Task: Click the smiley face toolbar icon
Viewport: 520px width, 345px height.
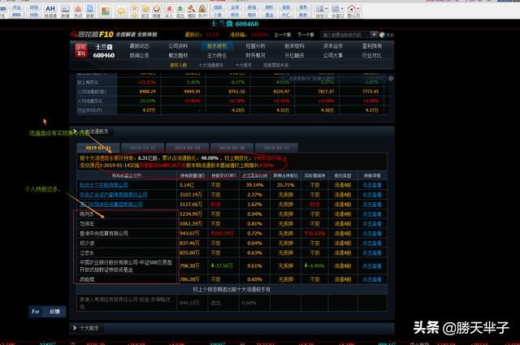Action: click(x=145, y=11)
